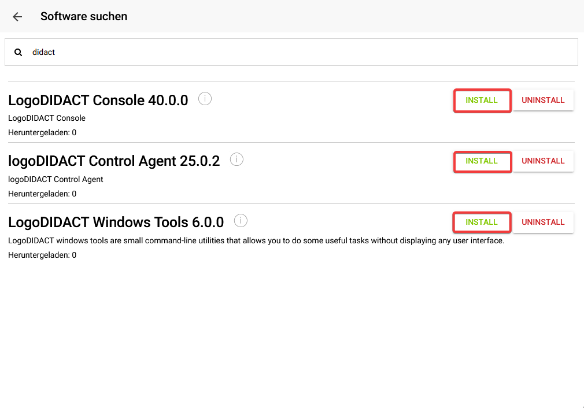584x408 pixels.
Task: Select the logoDIDACT Control Agent 25.0.2 title
Action: pos(114,161)
